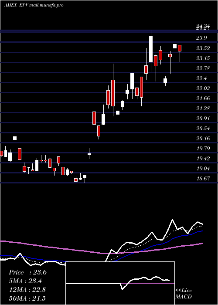Click the MACD inset chart box
The width and height of the screenshot is (218, 305).
(120, 283)
